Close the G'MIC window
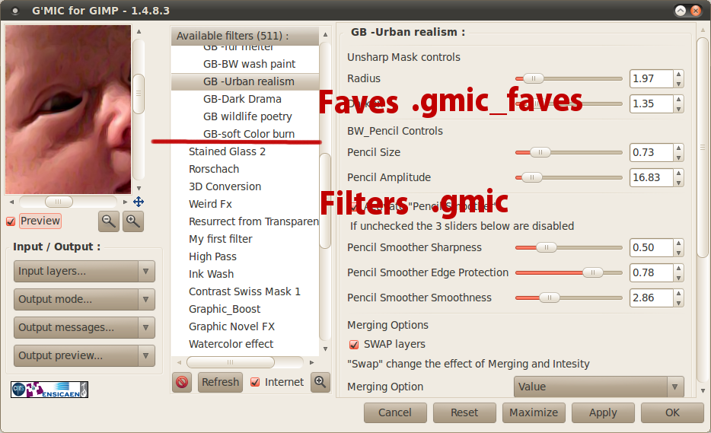This screenshot has height=433, width=711. click(696, 11)
